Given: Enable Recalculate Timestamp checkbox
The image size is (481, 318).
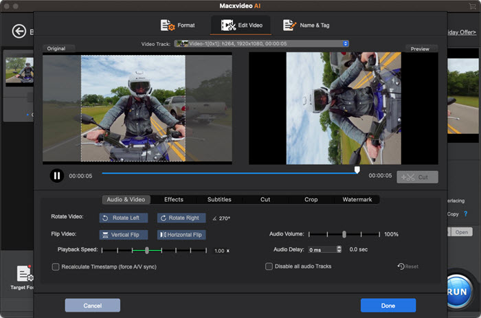Looking at the screenshot, I should point(56,266).
